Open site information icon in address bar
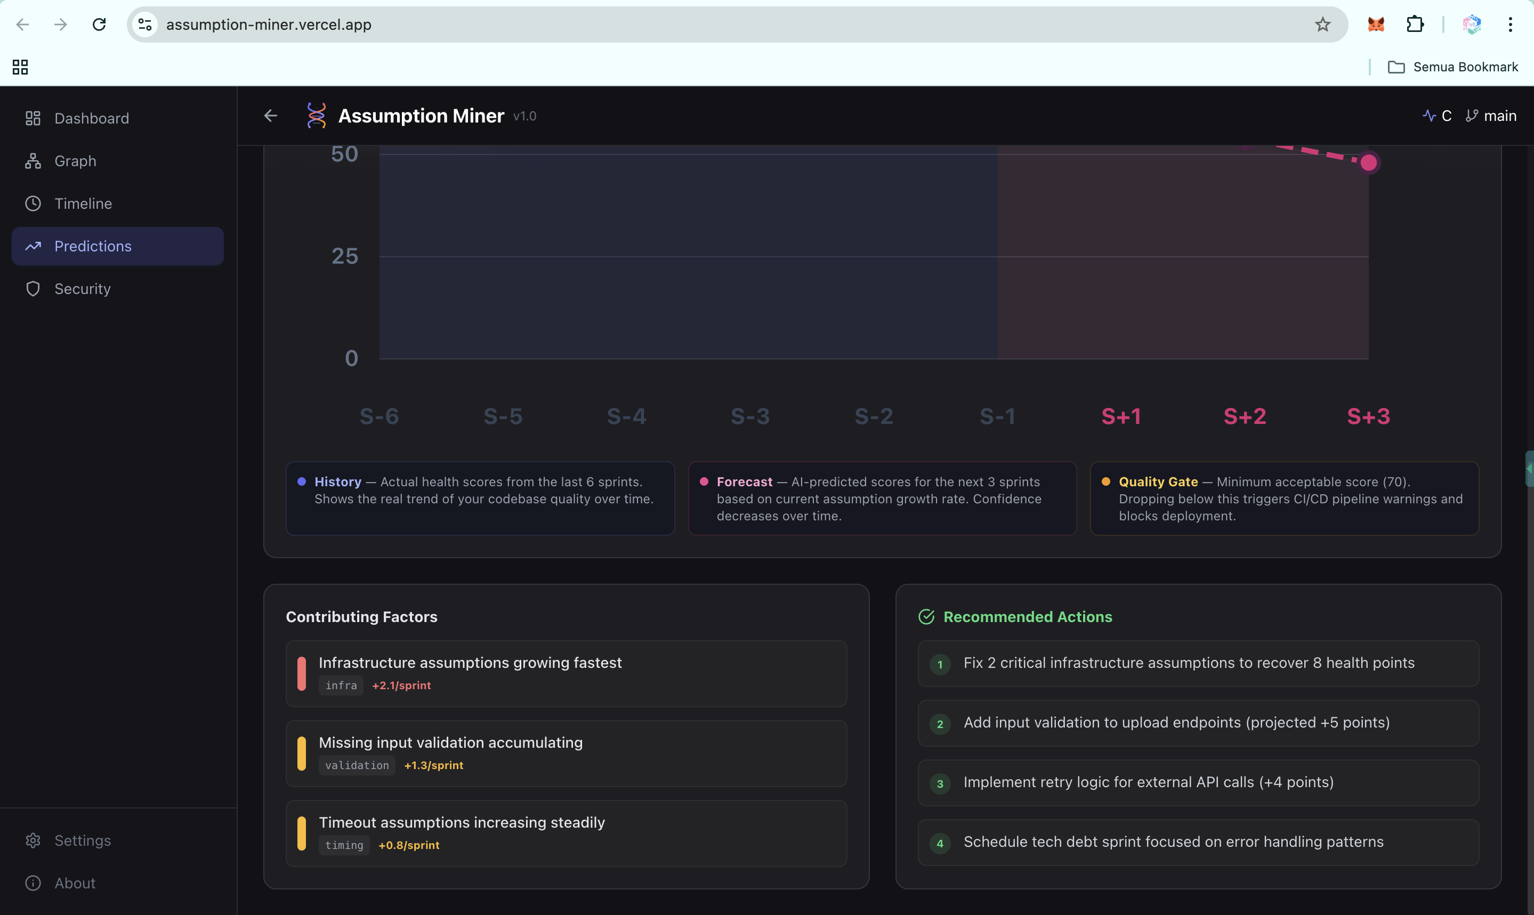This screenshot has height=915, width=1534. coord(145,24)
